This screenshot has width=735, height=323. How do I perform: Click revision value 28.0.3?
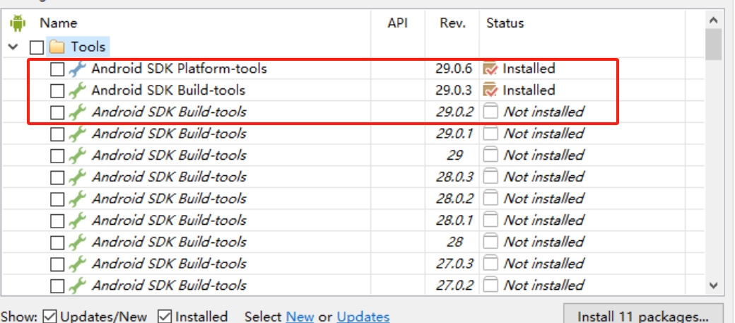[454, 177]
